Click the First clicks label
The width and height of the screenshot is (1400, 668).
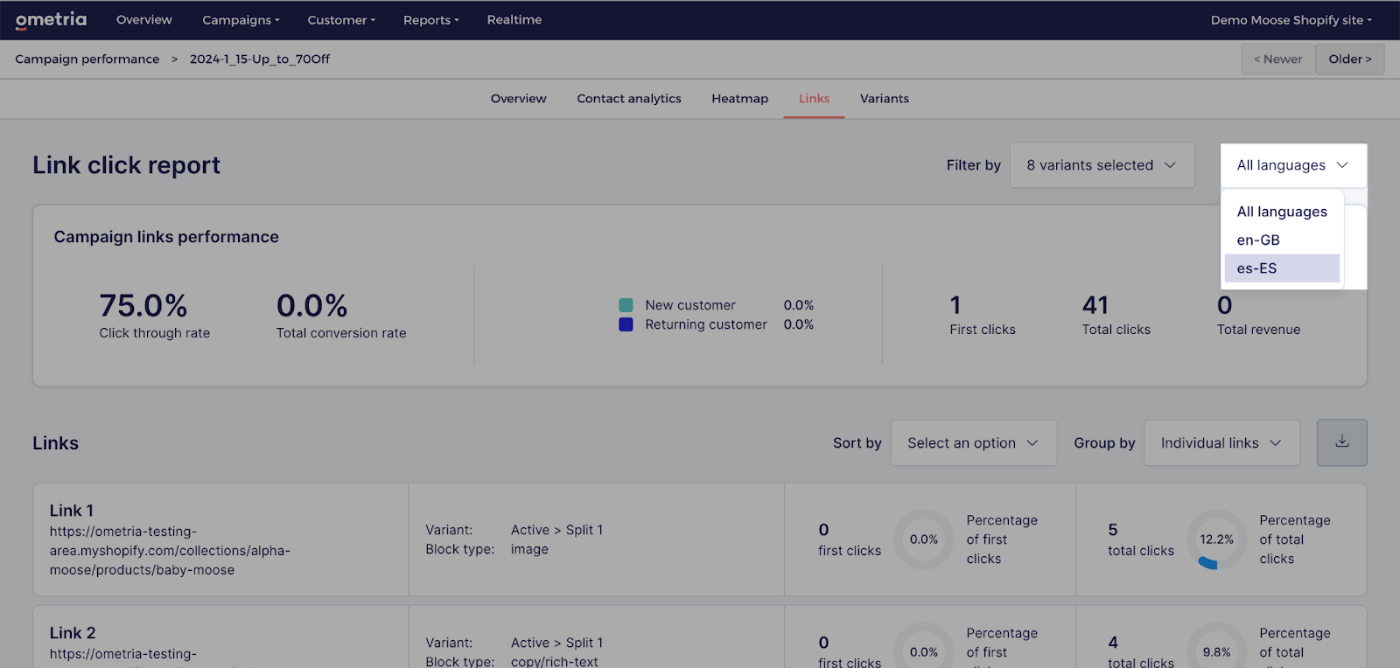pyautogui.click(x=983, y=330)
